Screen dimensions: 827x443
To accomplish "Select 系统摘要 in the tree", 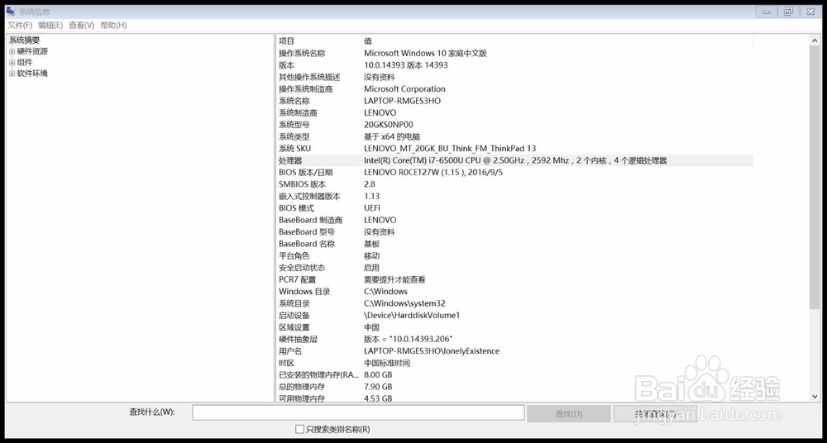I will click(24, 40).
